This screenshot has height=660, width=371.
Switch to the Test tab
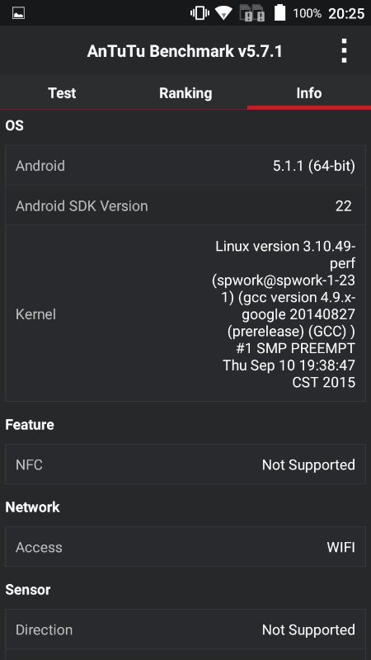tap(62, 93)
